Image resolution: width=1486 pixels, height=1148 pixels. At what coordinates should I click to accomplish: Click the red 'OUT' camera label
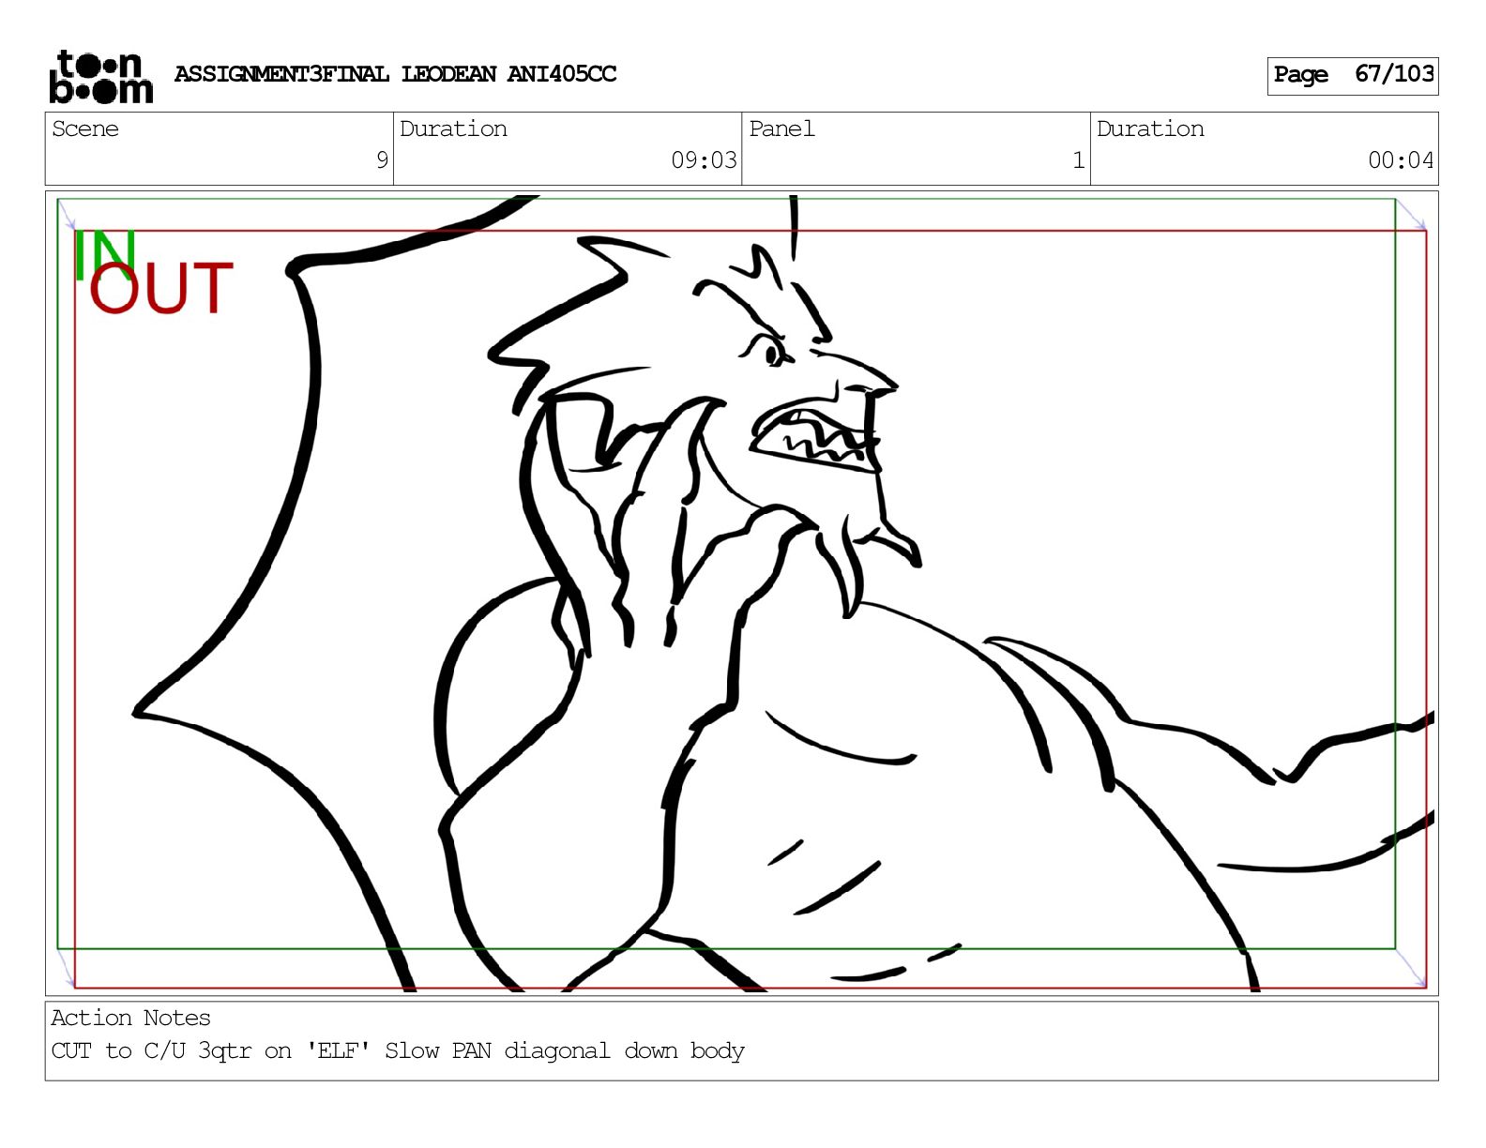(160, 288)
